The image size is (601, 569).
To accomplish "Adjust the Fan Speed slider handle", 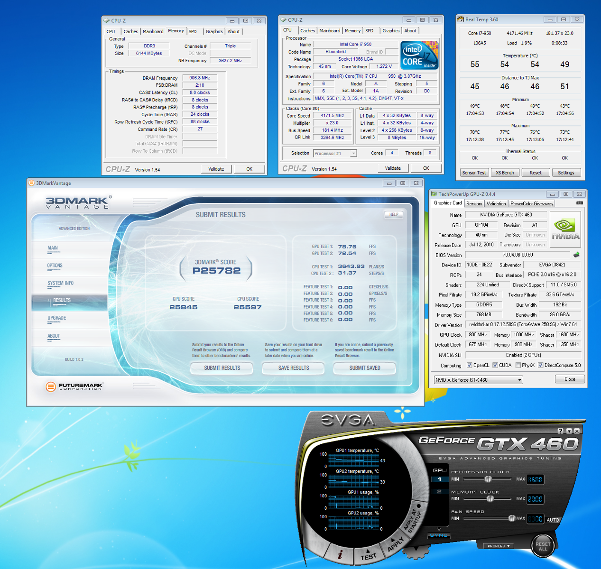I will pyautogui.click(x=512, y=518).
